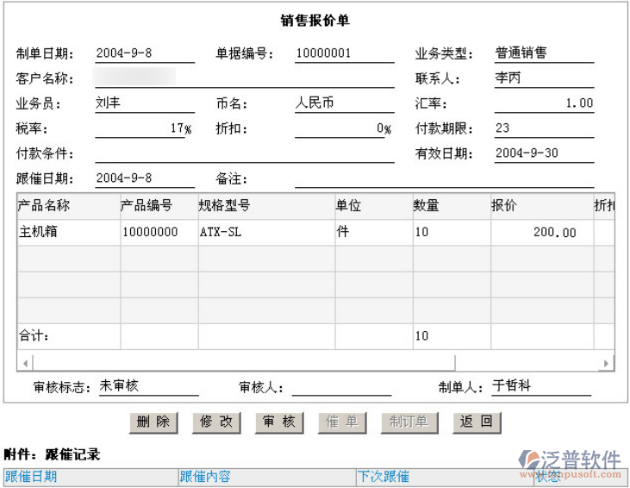Click the 下次跟催 column header link
This screenshot has height=488, width=630.
click(x=384, y=477)
